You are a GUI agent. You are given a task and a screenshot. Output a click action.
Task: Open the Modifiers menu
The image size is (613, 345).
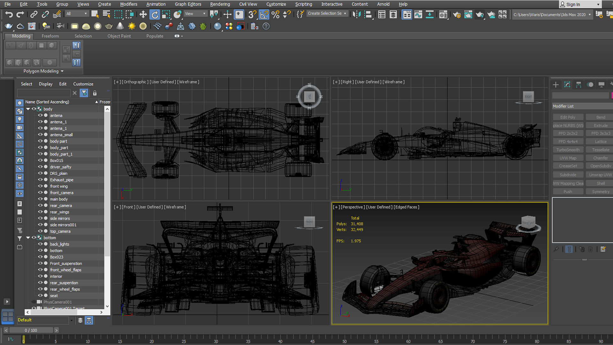pos(129,4)
